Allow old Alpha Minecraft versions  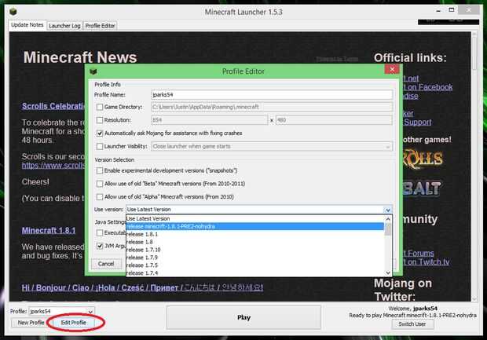pyautogui.click(x=100, y=197)
